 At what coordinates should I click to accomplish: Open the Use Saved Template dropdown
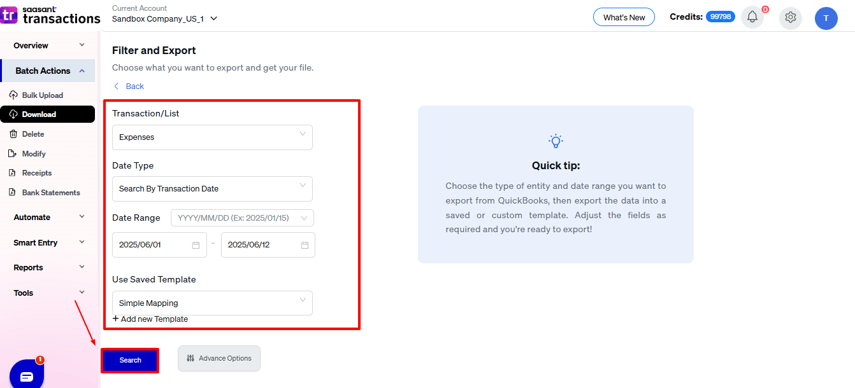(212, 303)
